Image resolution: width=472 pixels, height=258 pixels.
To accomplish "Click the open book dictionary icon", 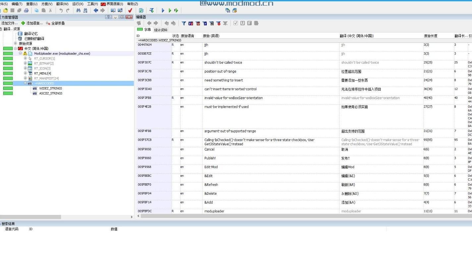I will pyautogui.click(x=113, y=11).
